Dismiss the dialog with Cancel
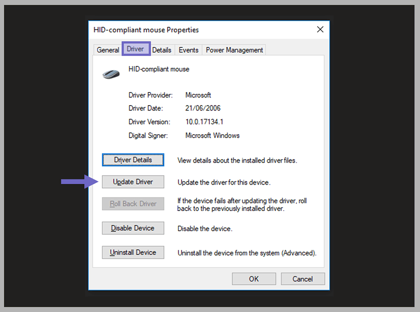Screen dimensions: 420x312 [x=303, y=278]
